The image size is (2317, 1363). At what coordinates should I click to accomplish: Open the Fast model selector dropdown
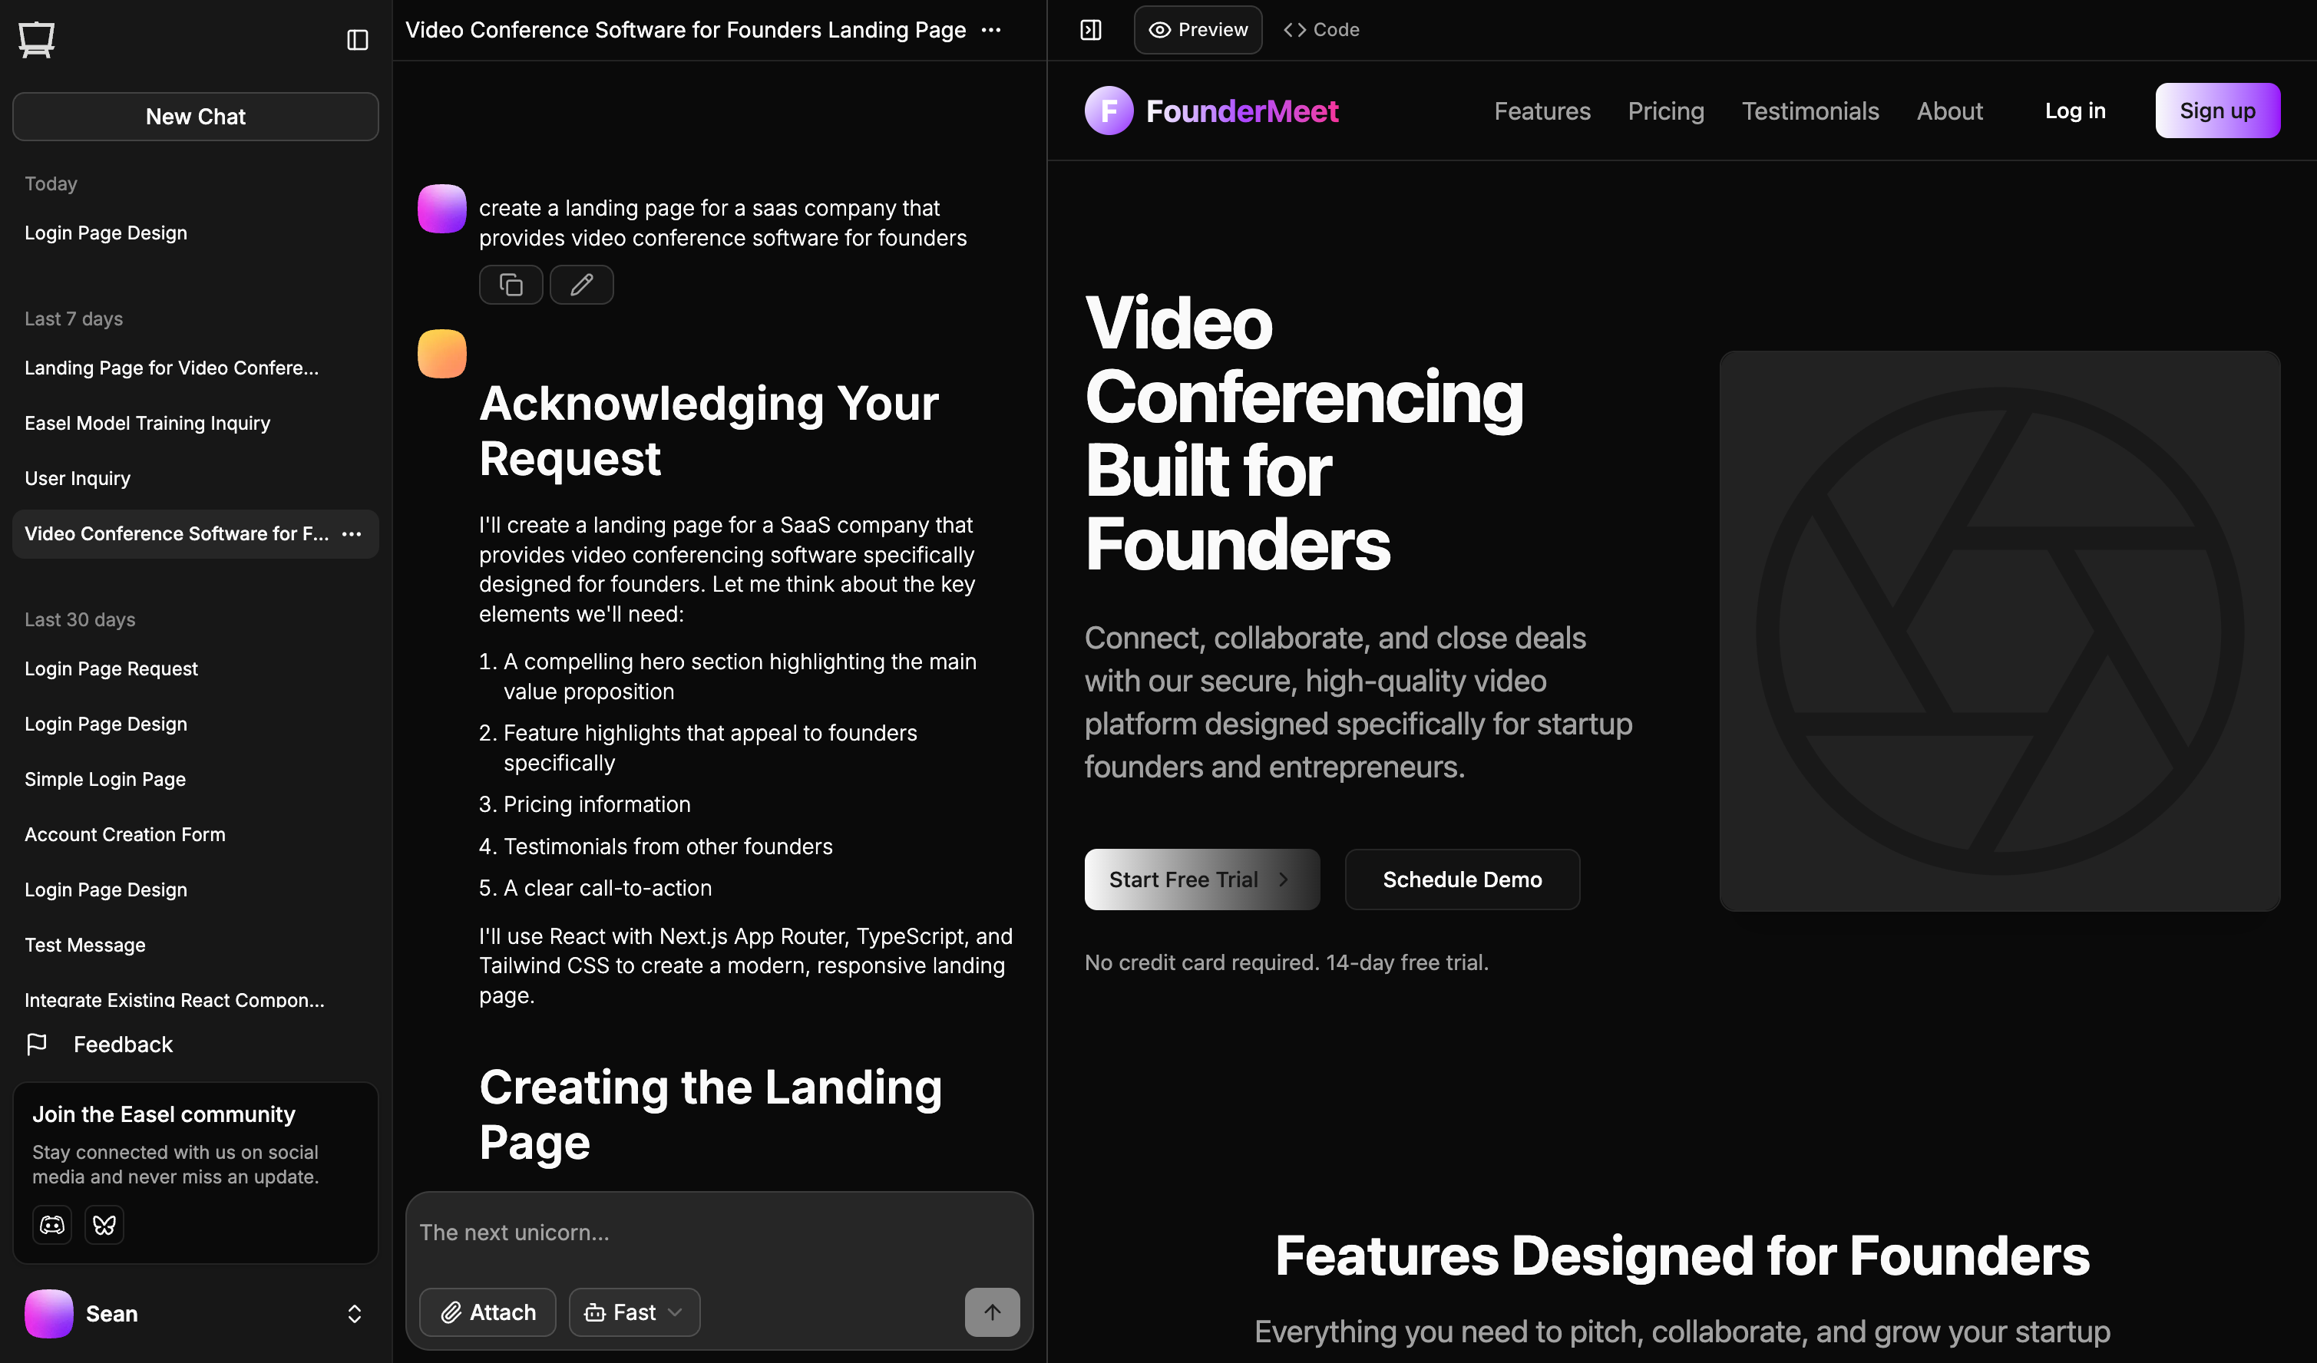tap(633, 1312)
